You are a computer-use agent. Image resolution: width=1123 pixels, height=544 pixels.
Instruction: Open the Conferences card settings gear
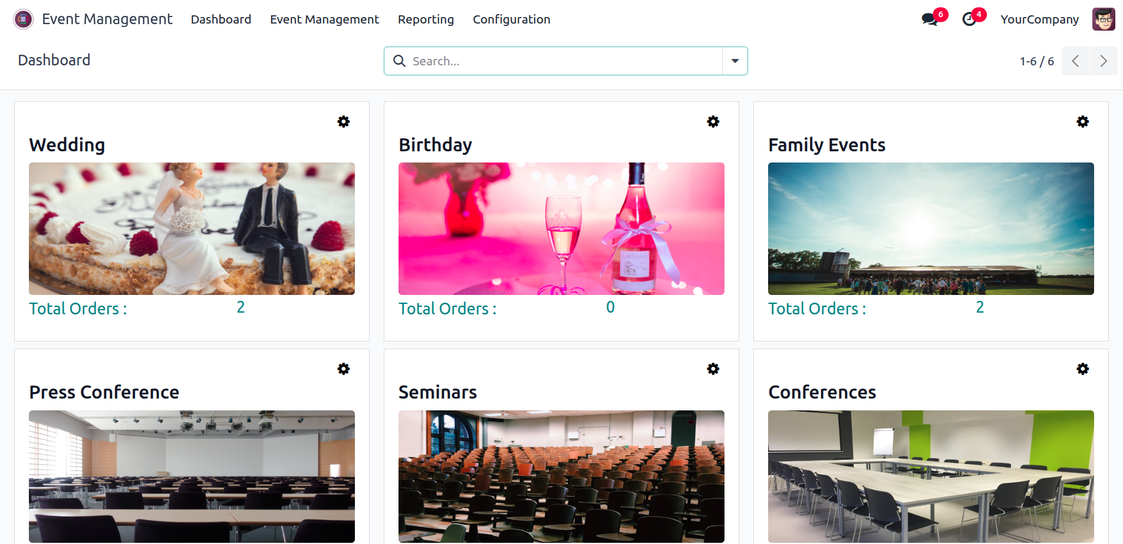coord(1083,369)
